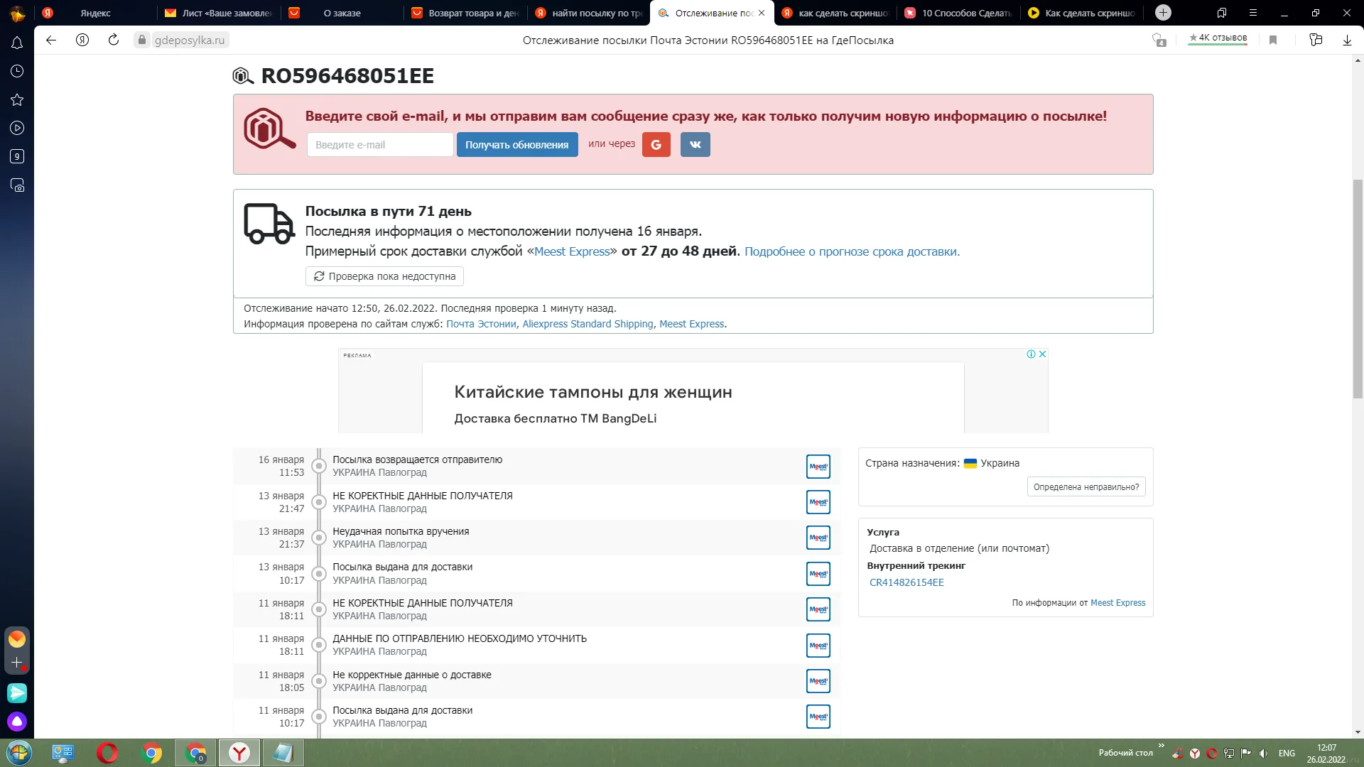Open 'Почта Эстонии' service link
The image size is (1364, 767).
tap(481, 324)
